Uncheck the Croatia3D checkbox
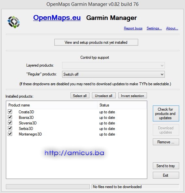Screen dimensions: 185x193 pos(10,111)
